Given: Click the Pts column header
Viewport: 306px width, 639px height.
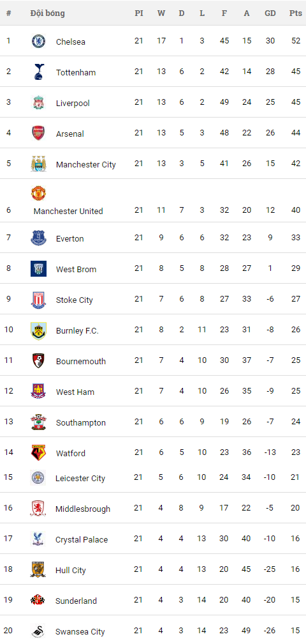Looking at the screenshot, I should click(295, 13).
